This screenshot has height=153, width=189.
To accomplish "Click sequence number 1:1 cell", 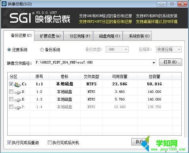I will 39,84.
